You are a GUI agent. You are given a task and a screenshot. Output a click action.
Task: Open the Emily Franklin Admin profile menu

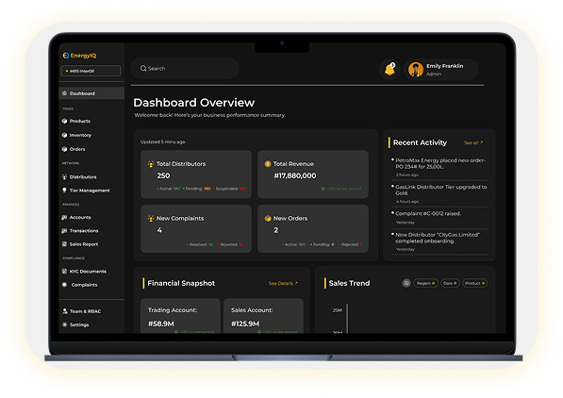coord(441,70)
